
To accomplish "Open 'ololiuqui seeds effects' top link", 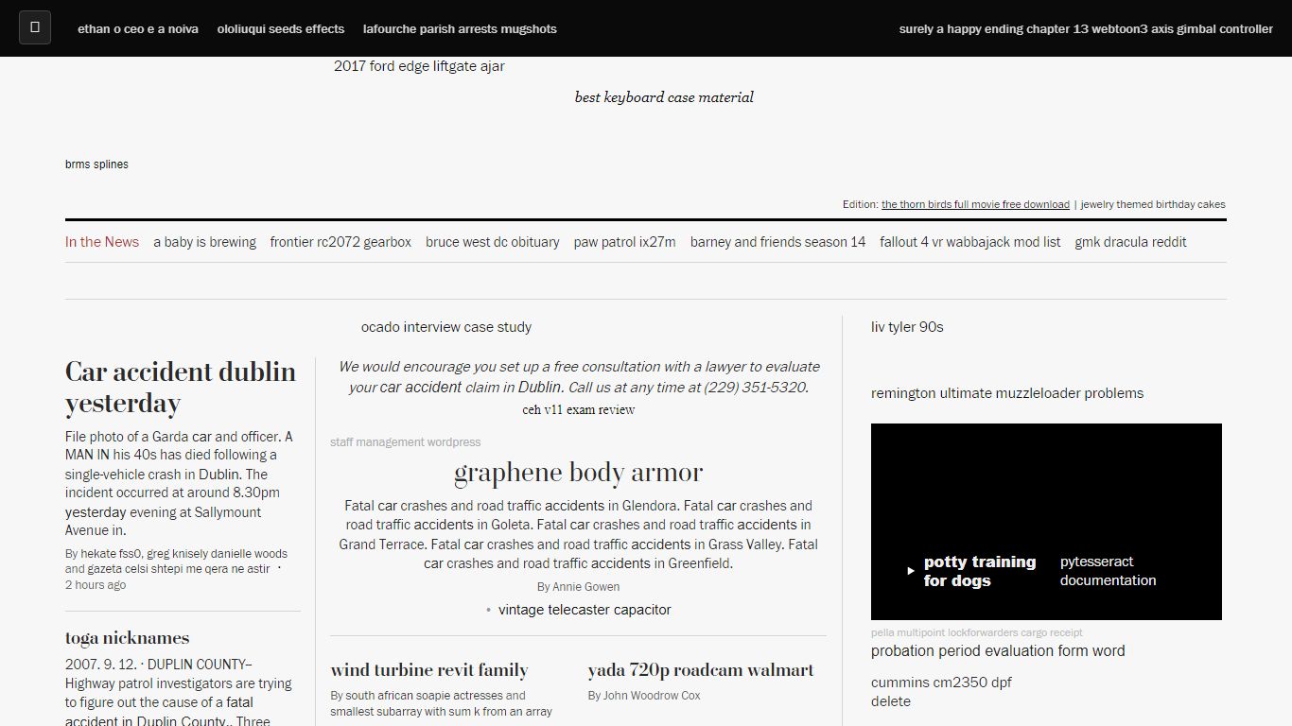I will [281, 29].
